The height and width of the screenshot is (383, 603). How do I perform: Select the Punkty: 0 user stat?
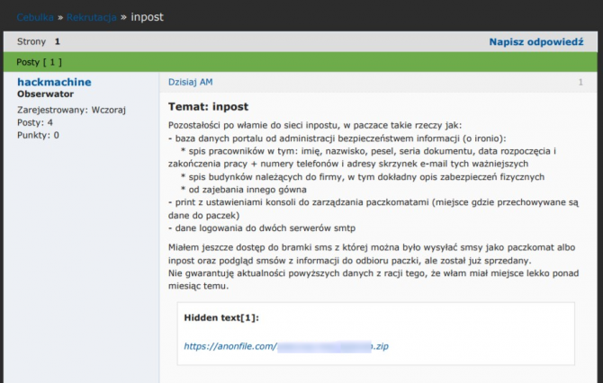38,135
